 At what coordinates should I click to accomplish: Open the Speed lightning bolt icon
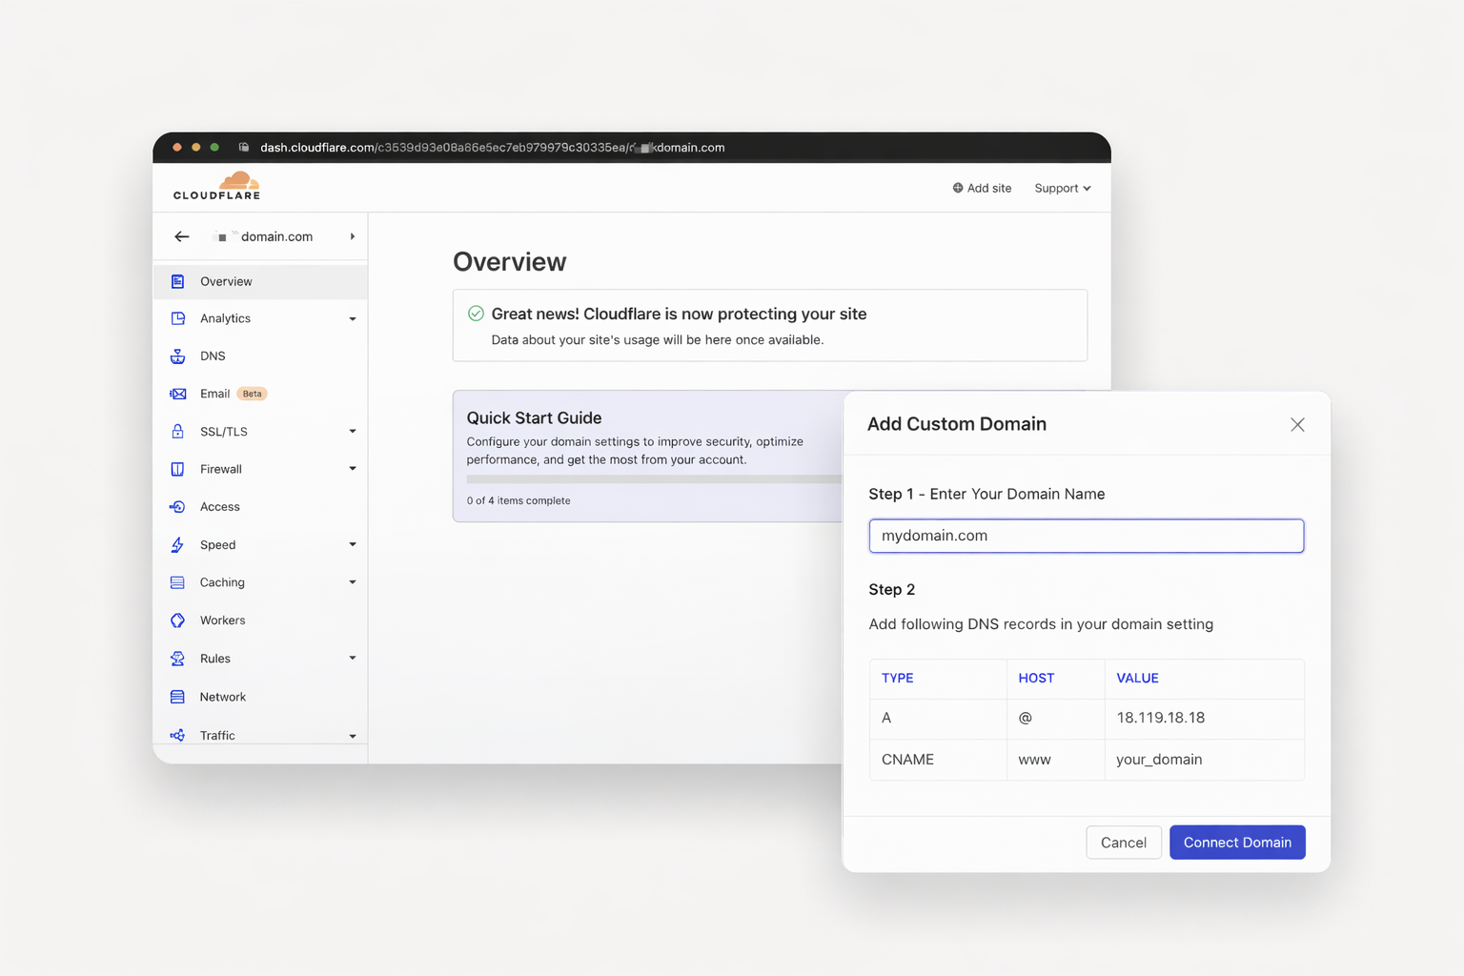(177, 545)
